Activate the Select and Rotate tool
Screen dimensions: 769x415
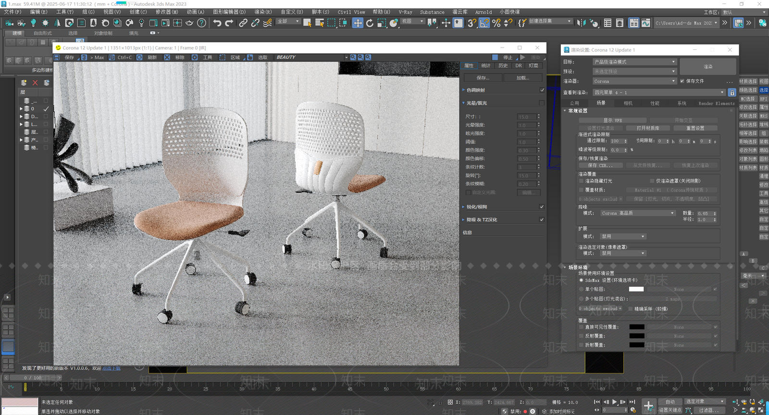click(x=370, y=23)
